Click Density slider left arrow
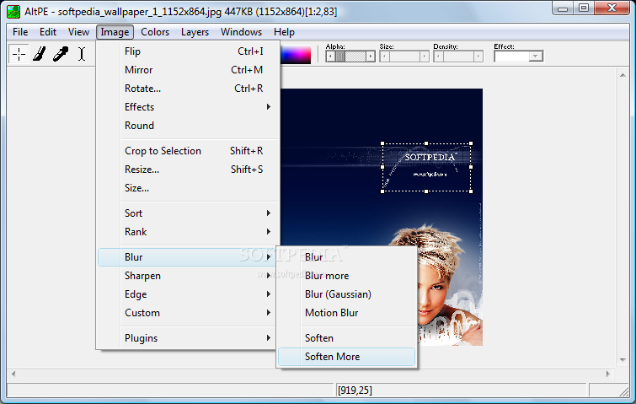Screen dimensions: 636x404 (x=439, y=56)
